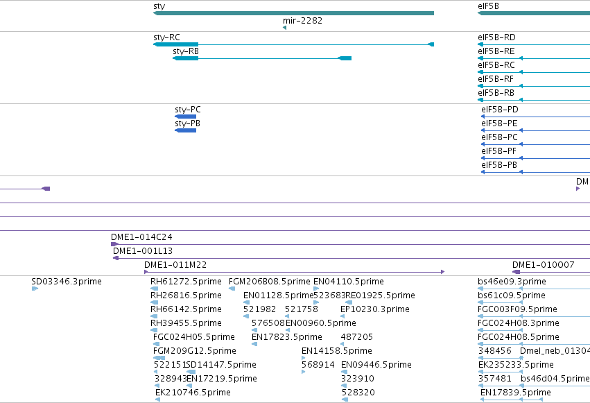Click the eIF5B-PD label
This screenshot has width=590, height=403.
[500, 110]
